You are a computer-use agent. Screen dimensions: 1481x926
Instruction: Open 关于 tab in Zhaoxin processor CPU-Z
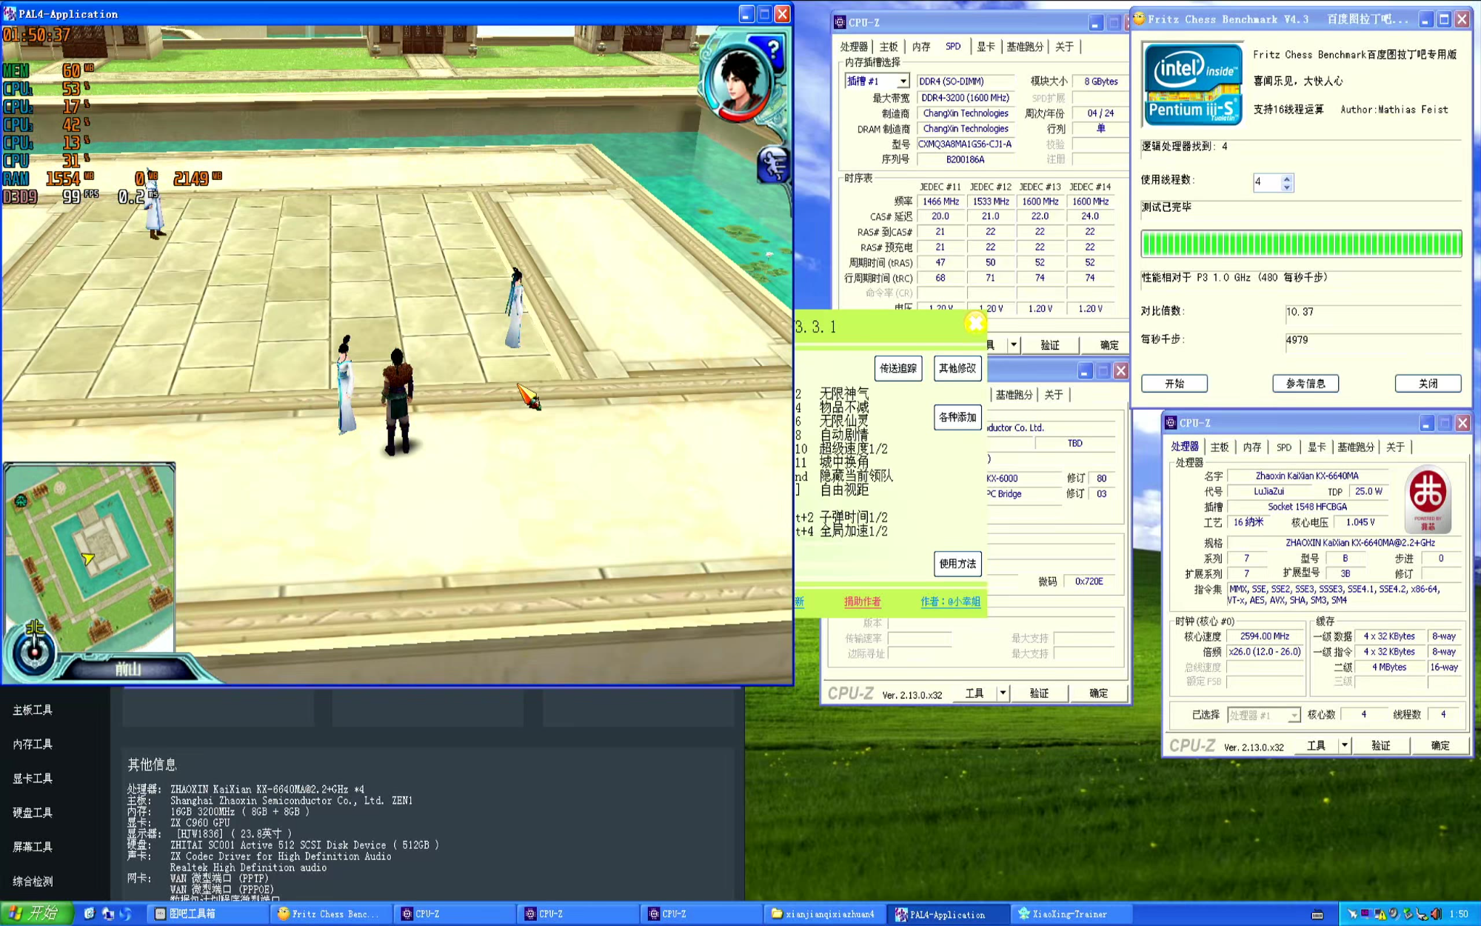(x=1395, y=447)
